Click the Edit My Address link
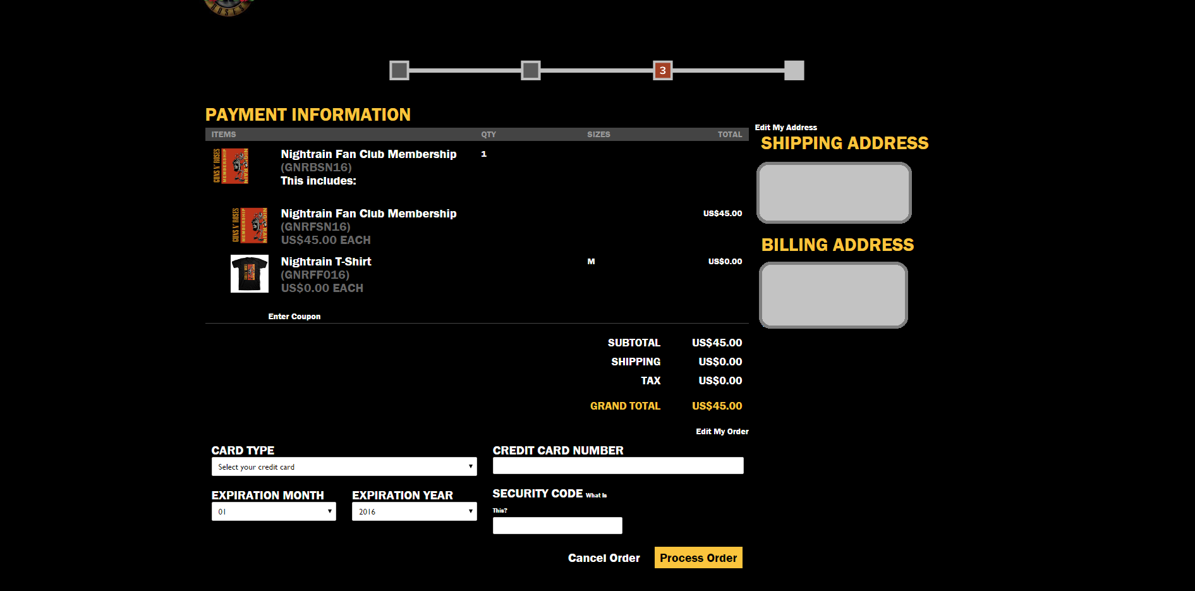This screenshot has width=1195, height=591. tap(786, 128)
